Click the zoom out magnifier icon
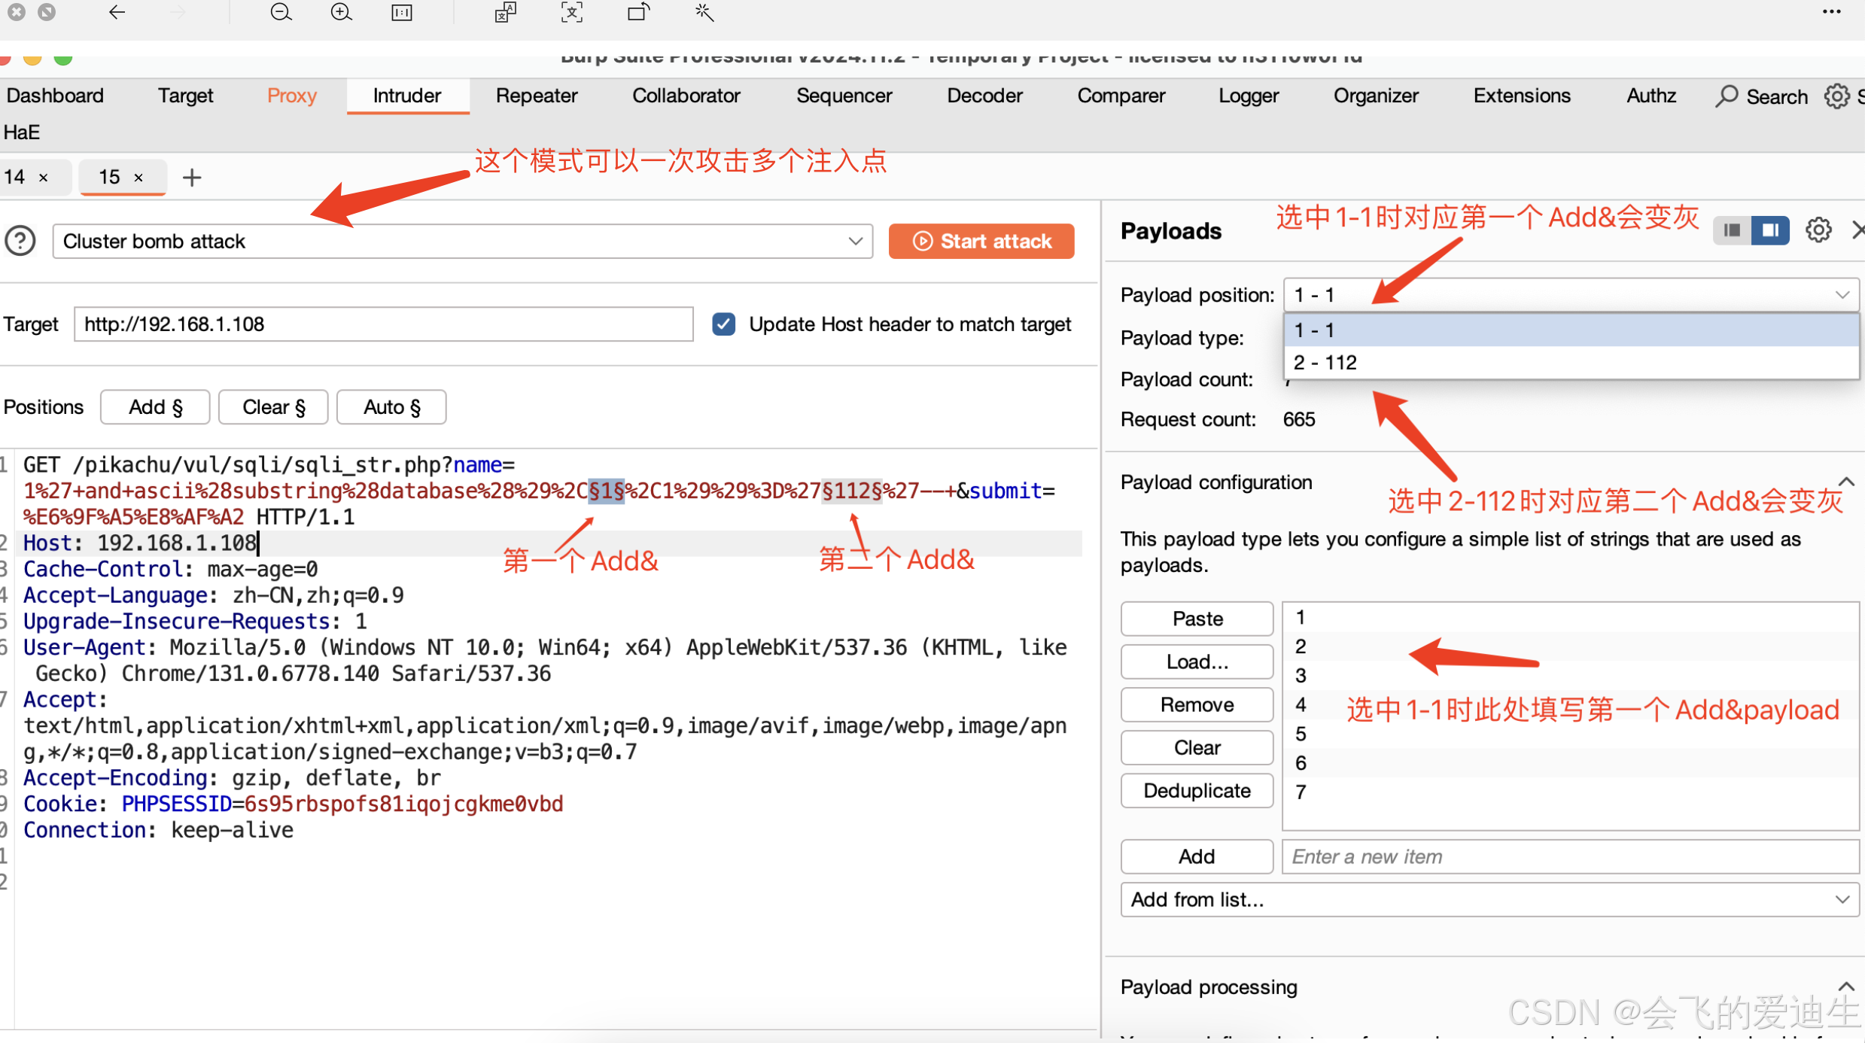This screenshot has height=1043, width=1865. [x=281, y=13]
